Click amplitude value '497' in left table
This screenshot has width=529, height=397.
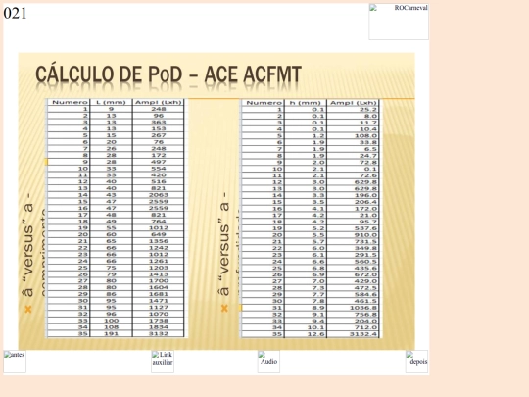(x=159, y=162)
